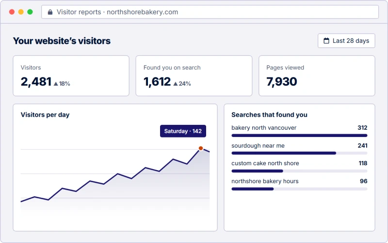
Task: Click the lock icon in address bar
Action: coord(50,12)
